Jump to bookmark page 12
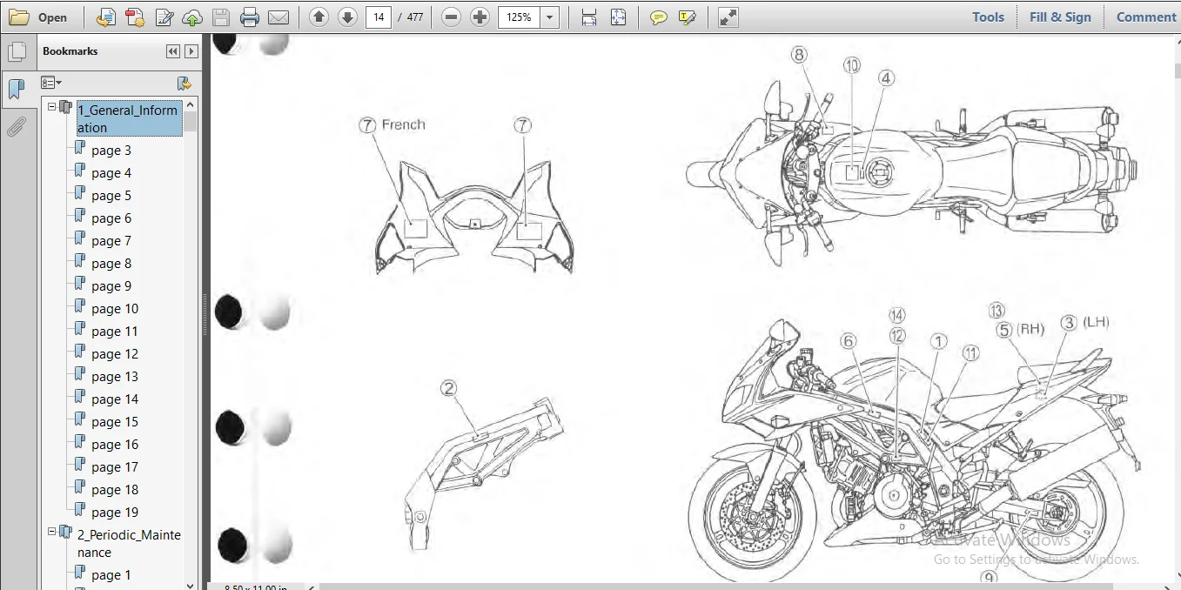1181x590 pixels. [115, 354]
